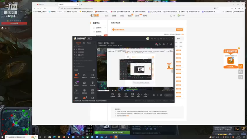This screenshot has height=139, width=247.
Task: Show the topmost hidden source in the list
Action: 74,46
